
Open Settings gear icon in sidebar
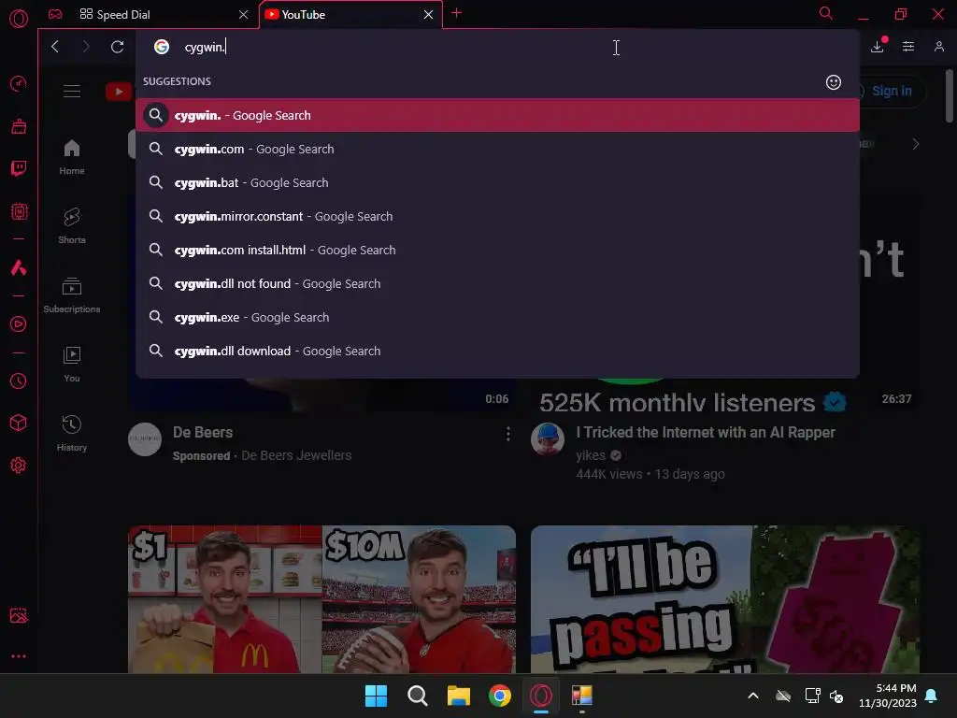[19, 466]
